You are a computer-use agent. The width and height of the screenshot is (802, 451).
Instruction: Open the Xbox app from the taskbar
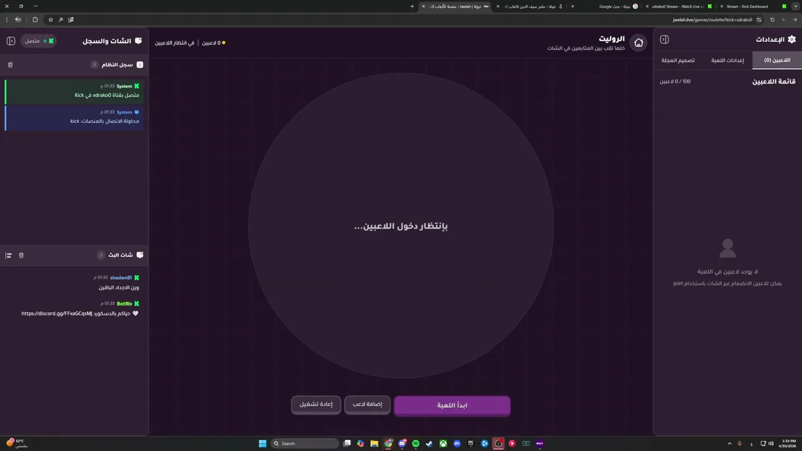point(443,443)
